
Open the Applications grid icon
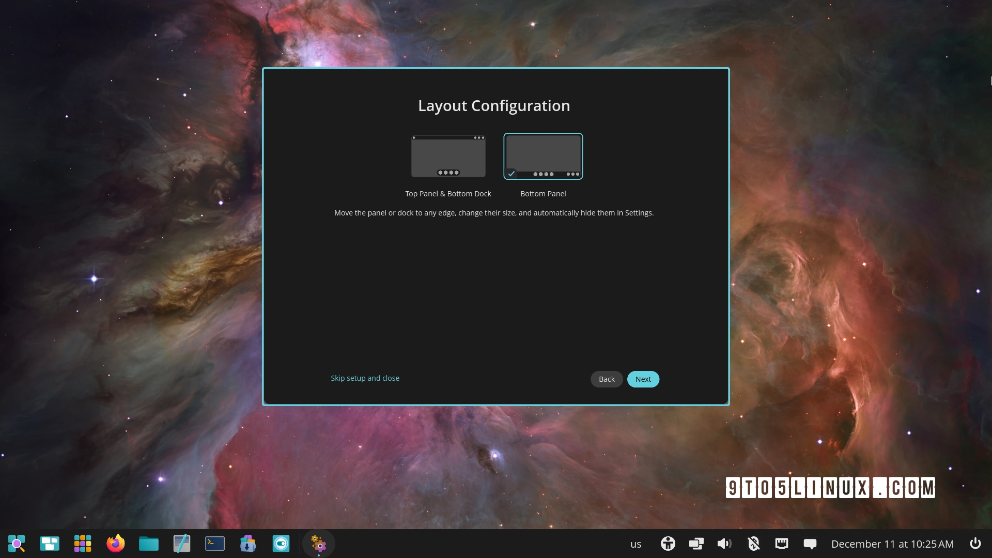coord(83,544)
